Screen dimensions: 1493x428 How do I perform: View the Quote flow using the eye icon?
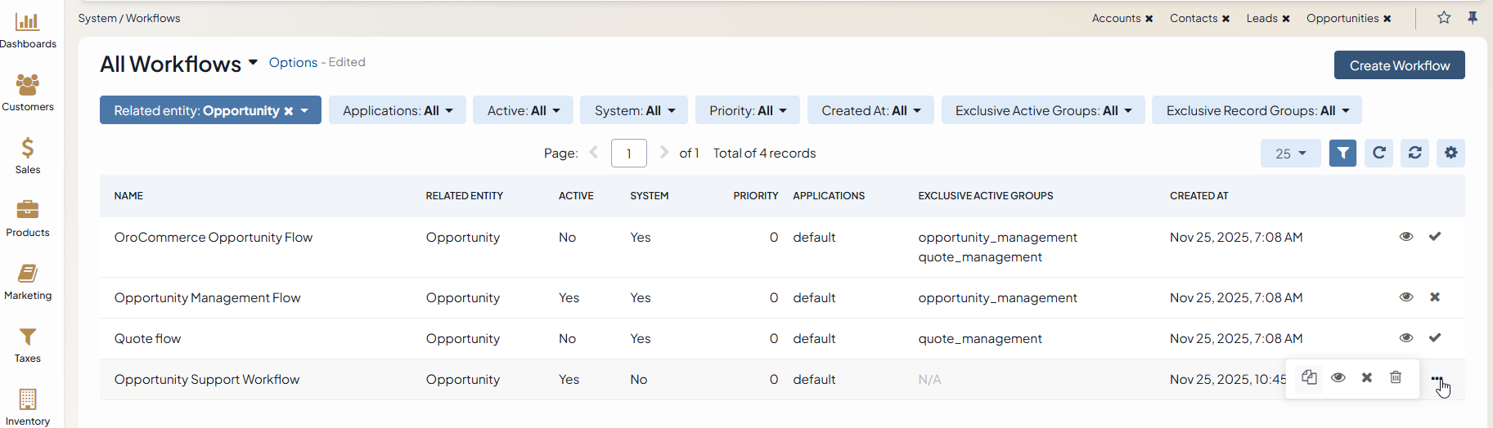coord(1406,338)
